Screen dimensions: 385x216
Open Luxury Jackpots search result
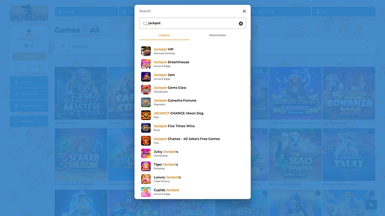[x=167, y=179]
